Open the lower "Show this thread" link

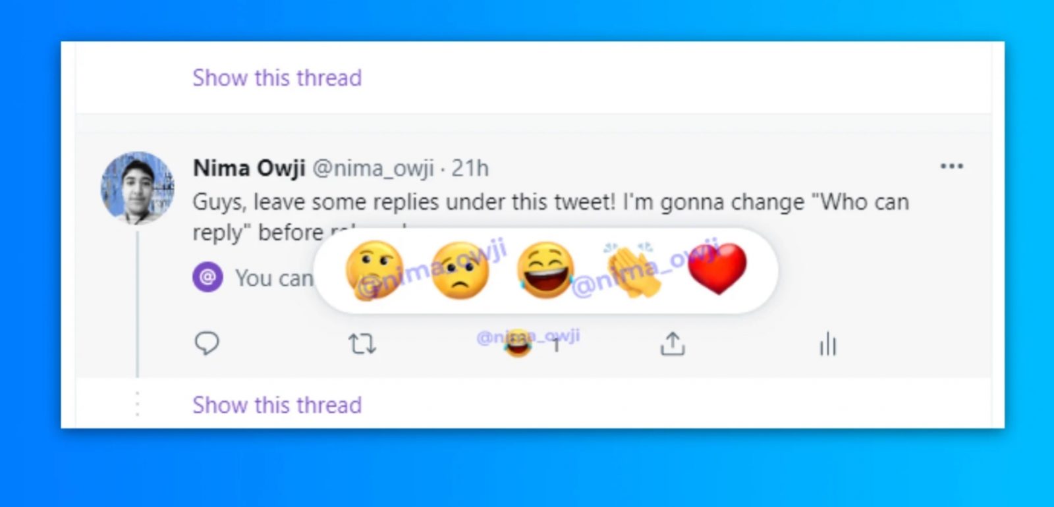pyautogui.click(x=277, y=405)
